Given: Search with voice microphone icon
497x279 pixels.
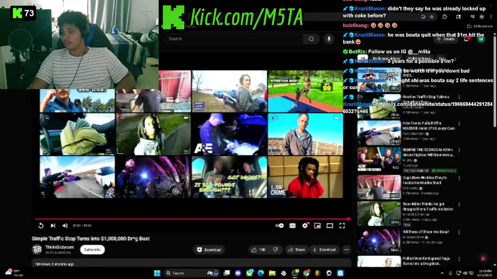Looking at the screenshot, I should point(329,39).
